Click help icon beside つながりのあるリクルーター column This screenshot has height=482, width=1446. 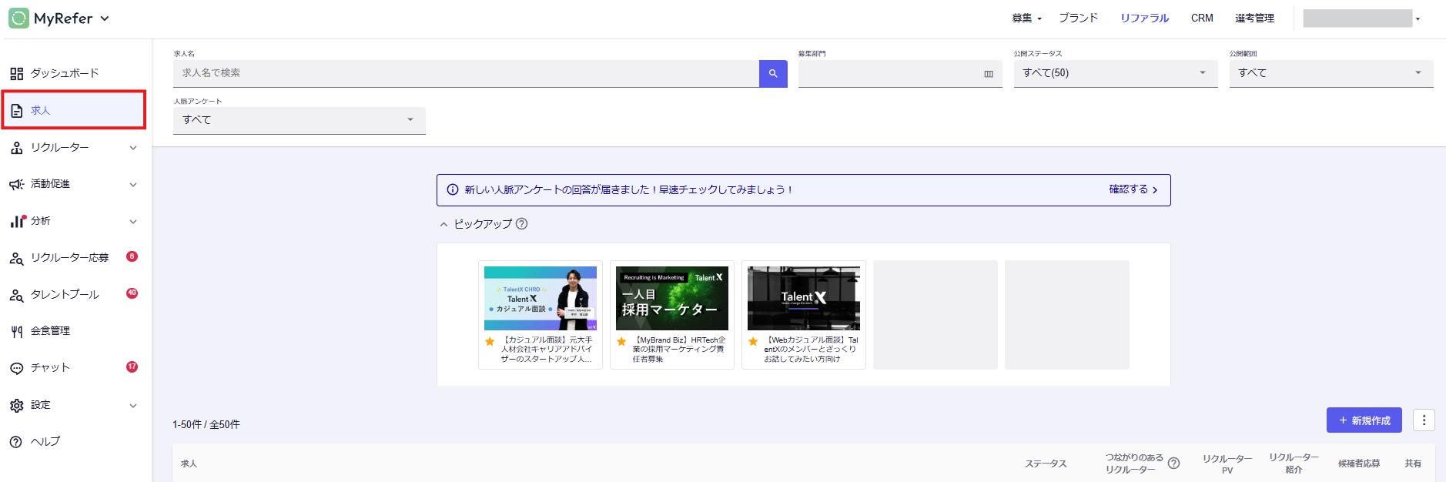point(1173,464)
